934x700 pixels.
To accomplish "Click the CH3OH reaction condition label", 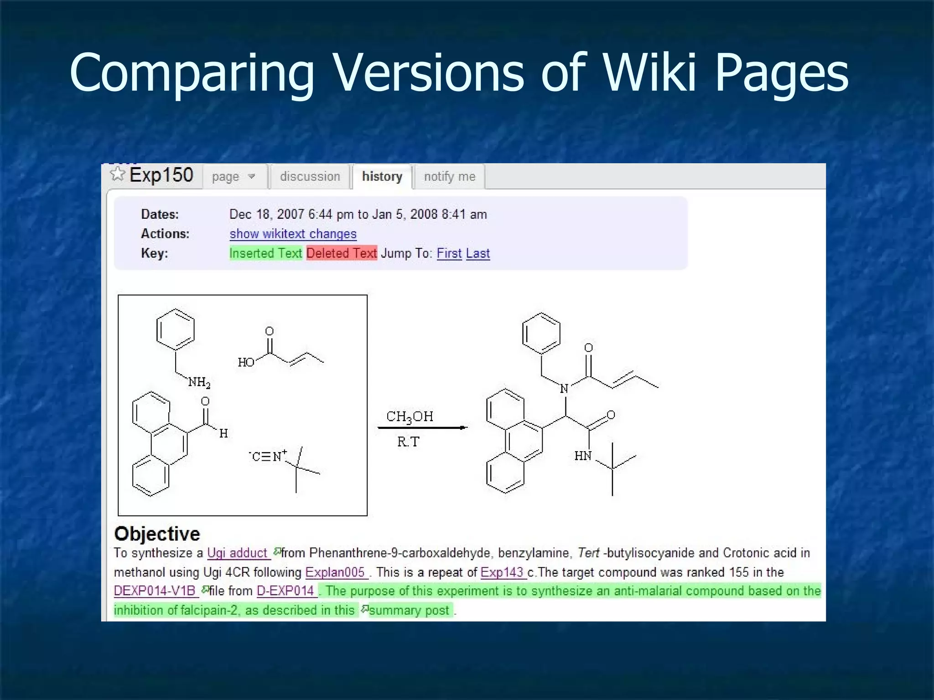I will coord(410,417).
